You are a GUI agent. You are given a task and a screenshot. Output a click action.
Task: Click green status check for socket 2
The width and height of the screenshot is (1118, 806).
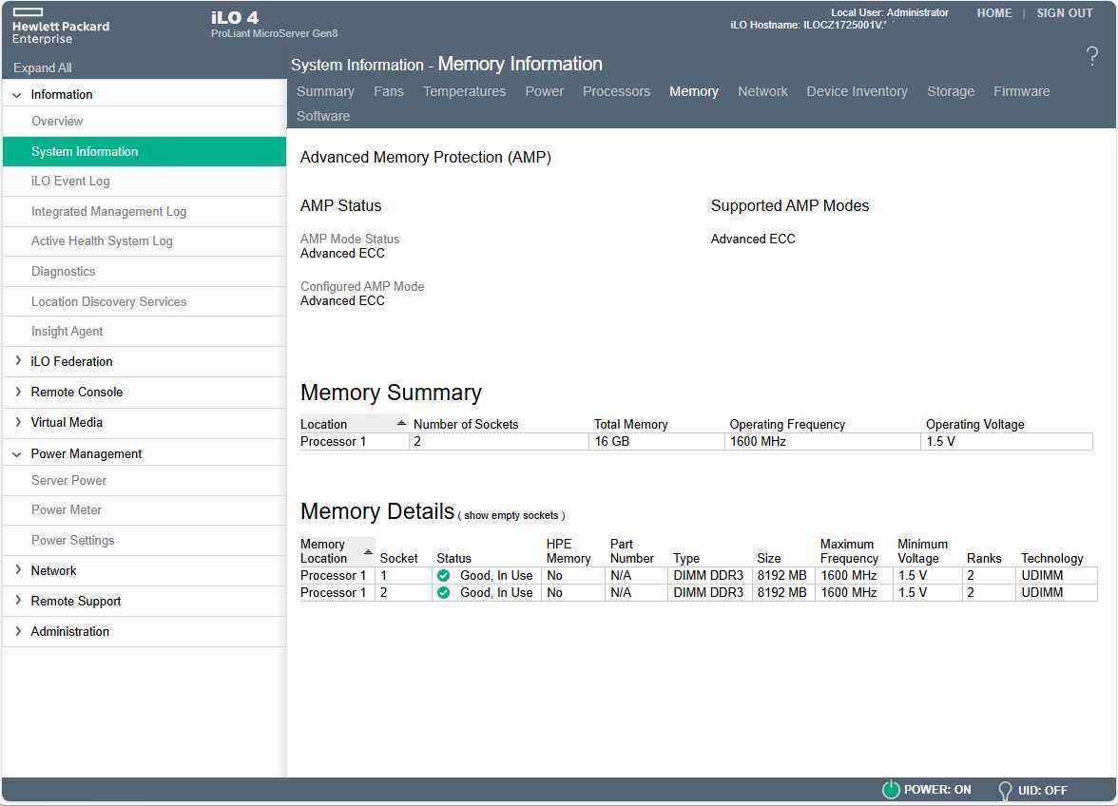[443, 592]
